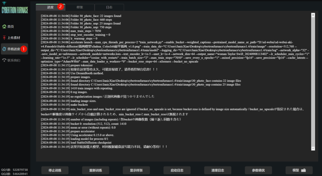Click log line 'loading image sizes.'

tap(69, 101)
